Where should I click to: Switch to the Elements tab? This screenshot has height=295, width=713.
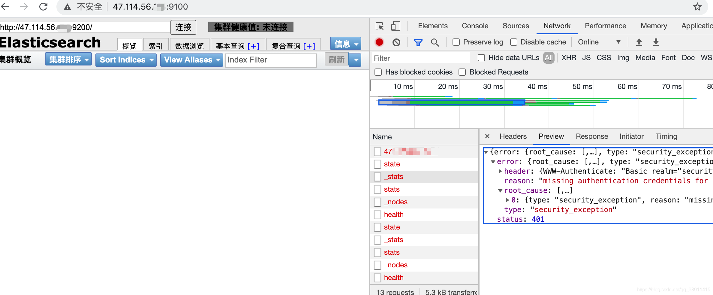pos(433,26)
